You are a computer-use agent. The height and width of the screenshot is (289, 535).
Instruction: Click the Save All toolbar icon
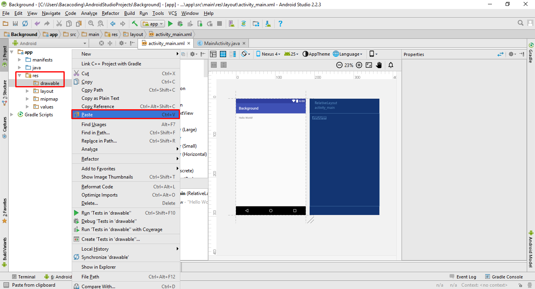coord(15,24)
